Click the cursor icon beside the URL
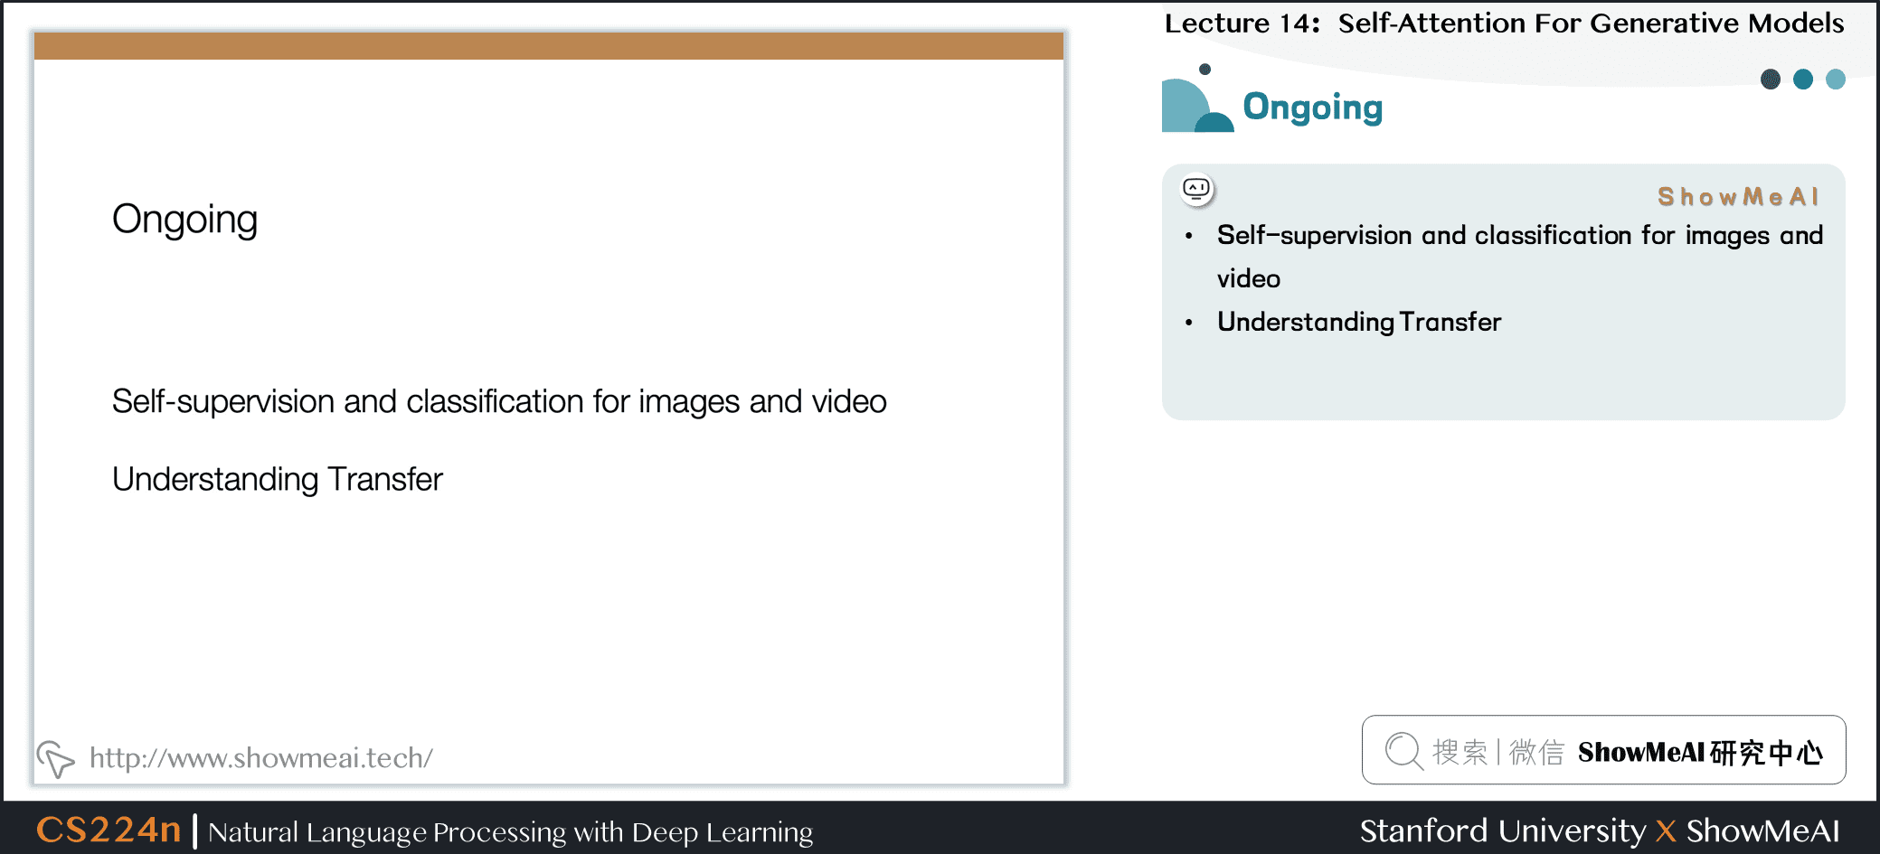 point(55,759)
